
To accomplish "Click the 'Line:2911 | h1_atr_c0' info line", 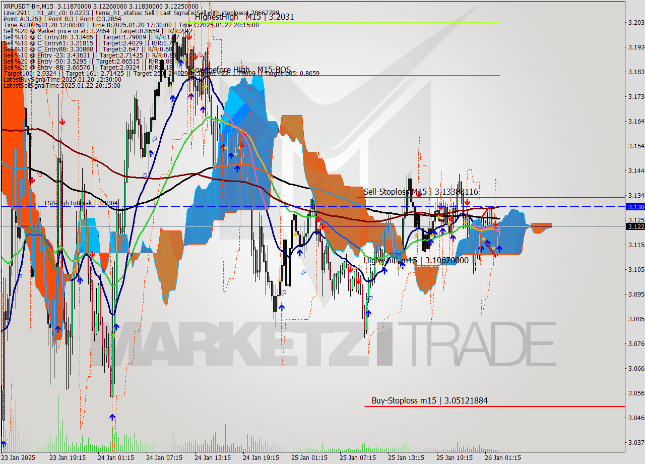I will click(x=141, y=12).
